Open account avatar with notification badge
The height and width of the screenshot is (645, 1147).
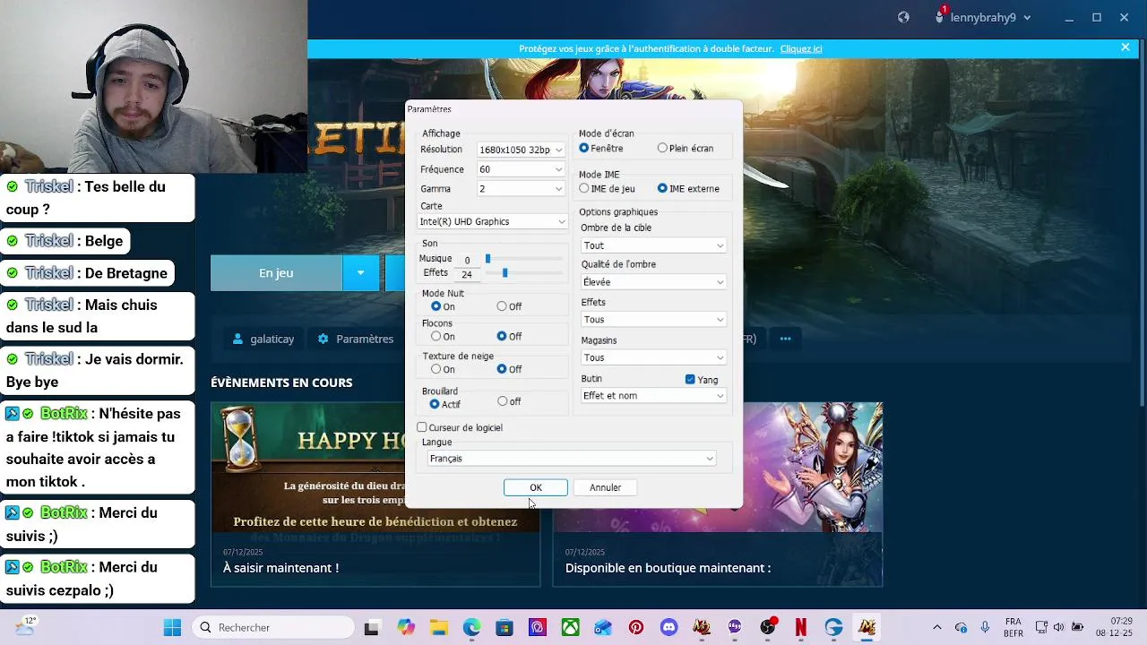click(x=941, y=16)
